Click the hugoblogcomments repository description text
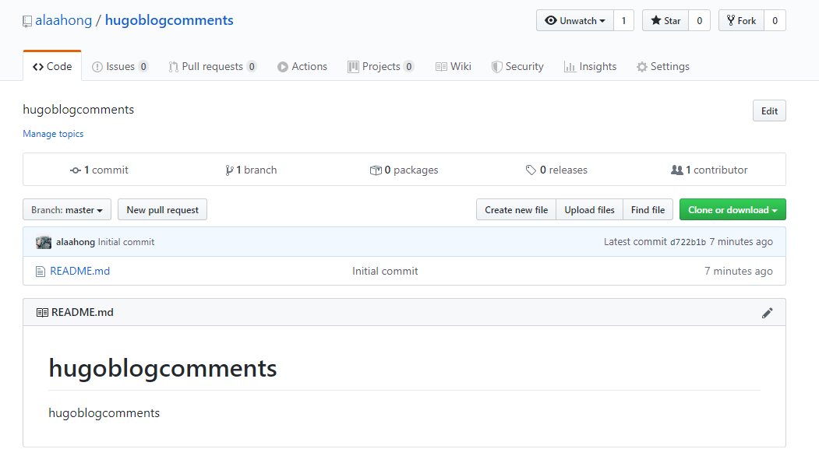Screen dimensions: 819x463 [79, 110]
